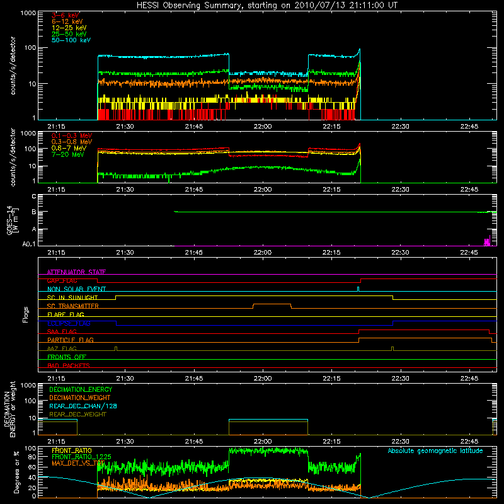504x504 pixels.
Task: Click the NON_SOLAR_EVENT pulse near 22:20
Action: 358,289
